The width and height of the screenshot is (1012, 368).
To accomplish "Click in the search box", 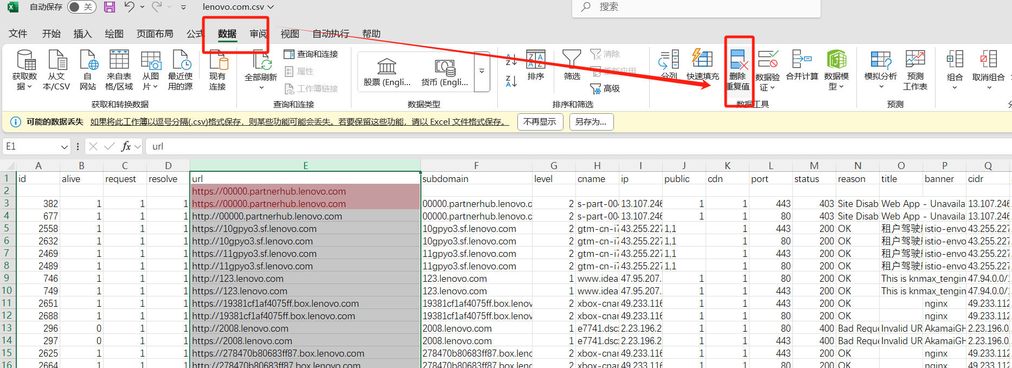I will pos(696,8).
